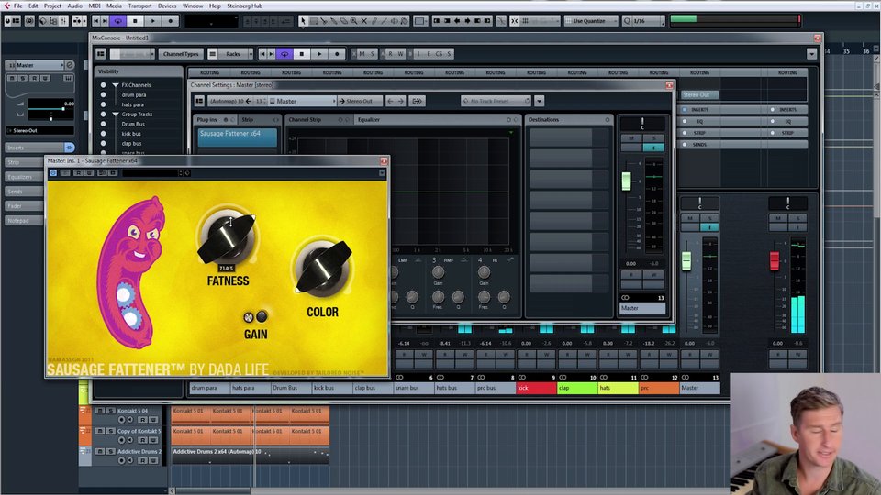This screenshot has height=495, width=881.
Task: Select the Object Selection arrow tool
Action: (x=303, y=21)
